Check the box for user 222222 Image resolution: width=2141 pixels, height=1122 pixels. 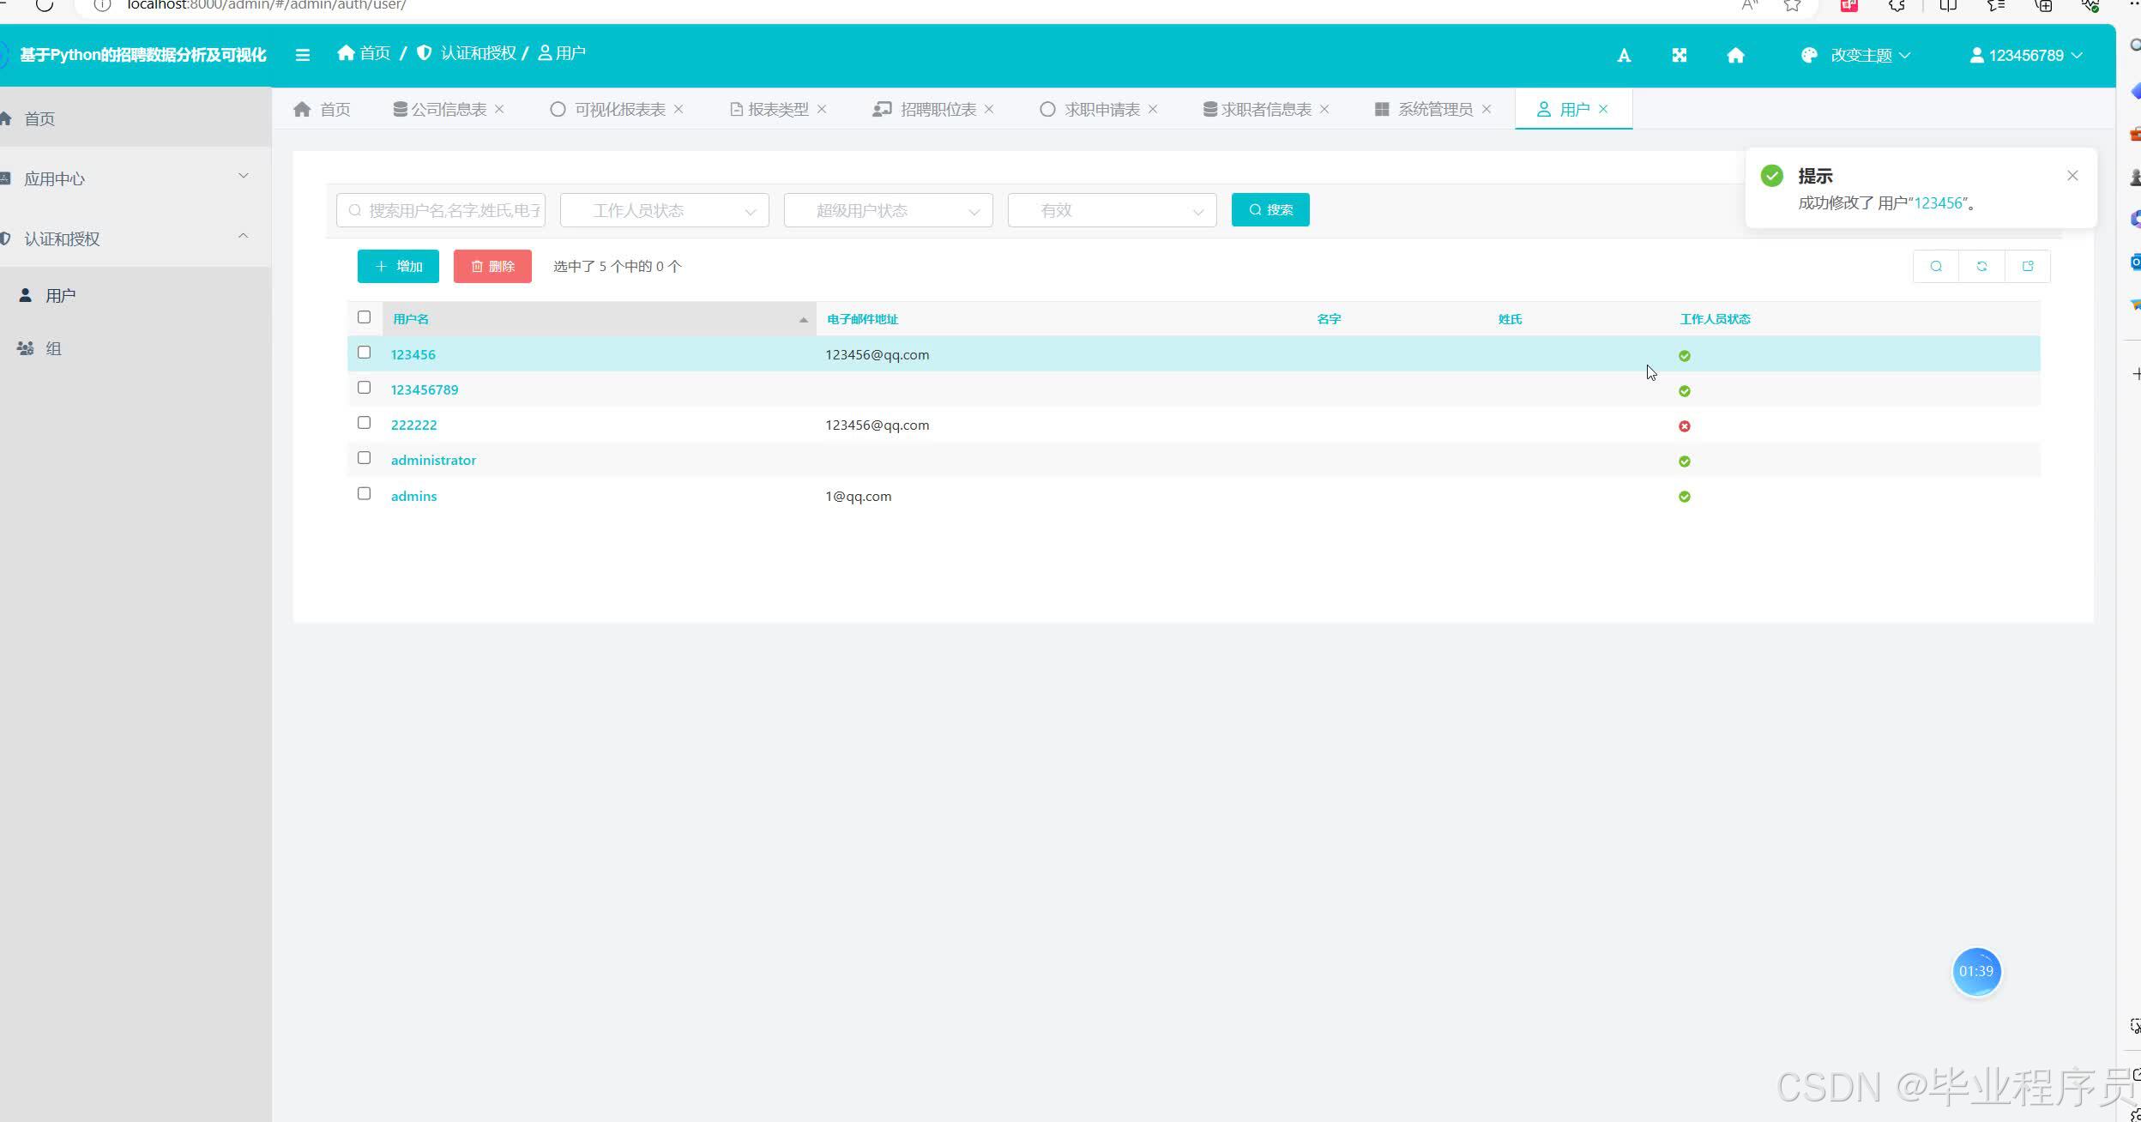coord(364,423)
